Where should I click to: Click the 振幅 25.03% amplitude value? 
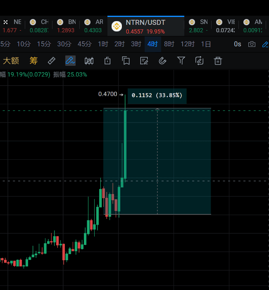70,75
